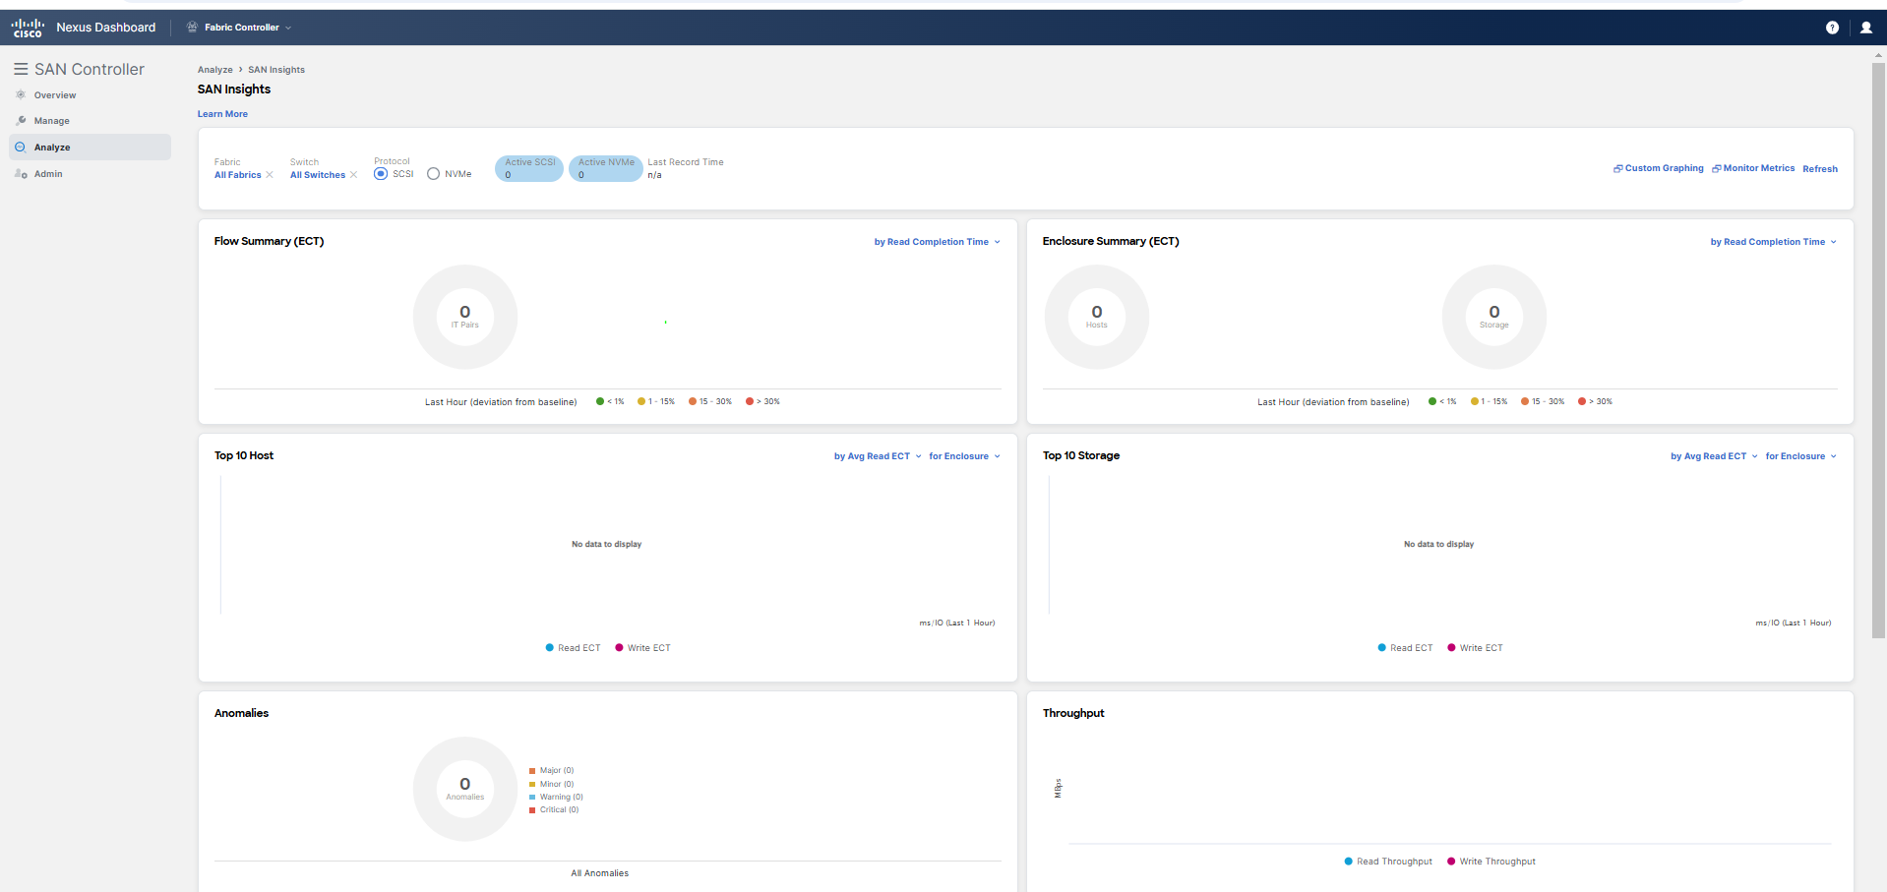1887x892 pixels.
Task: Open the Fabric Controller dropdown
Action: (248, 28)
